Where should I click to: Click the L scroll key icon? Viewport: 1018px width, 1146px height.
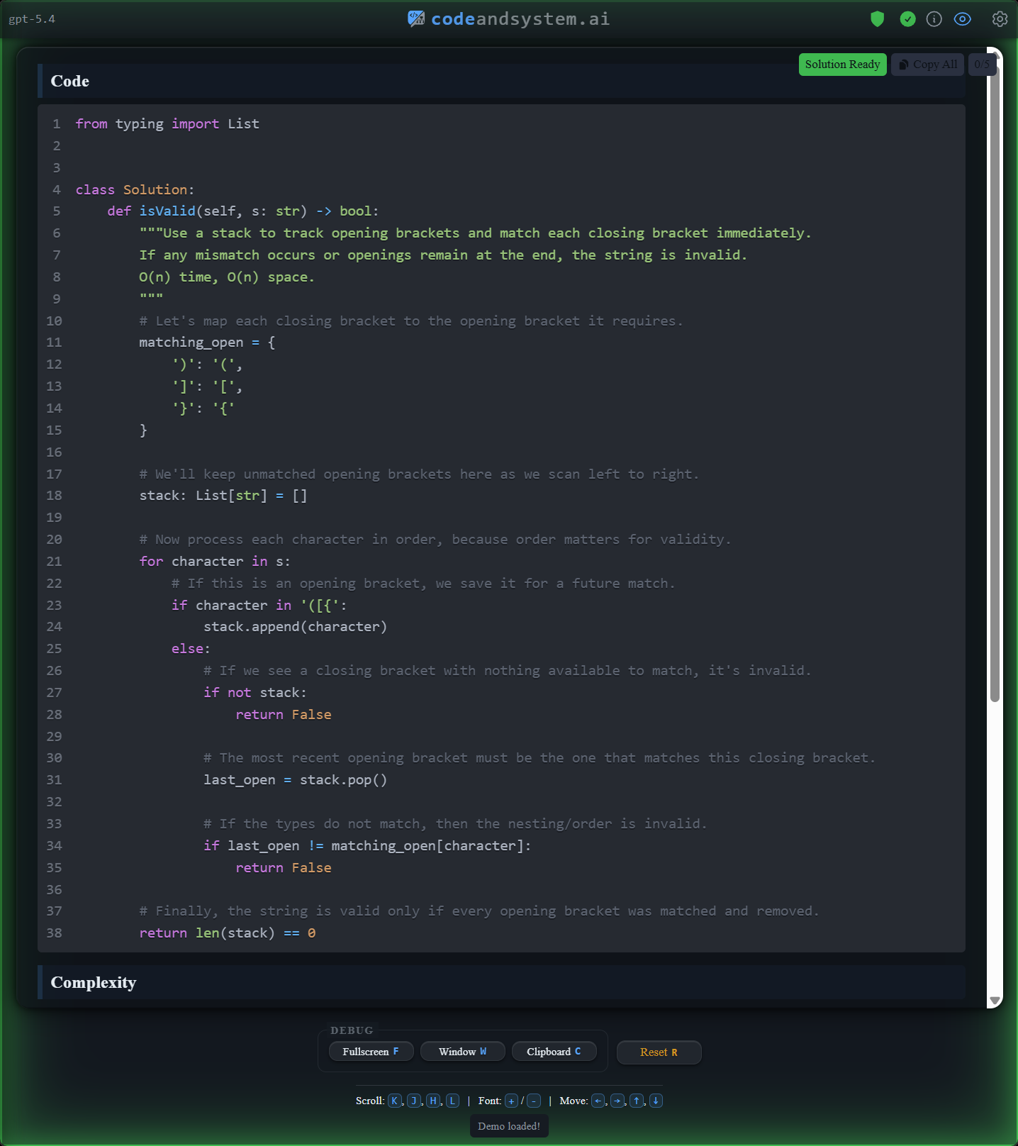click(452, 1101)
